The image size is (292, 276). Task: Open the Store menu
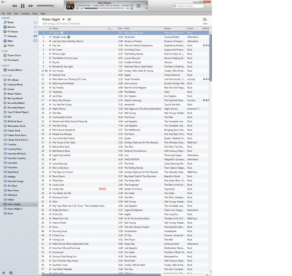click(35, 14)
